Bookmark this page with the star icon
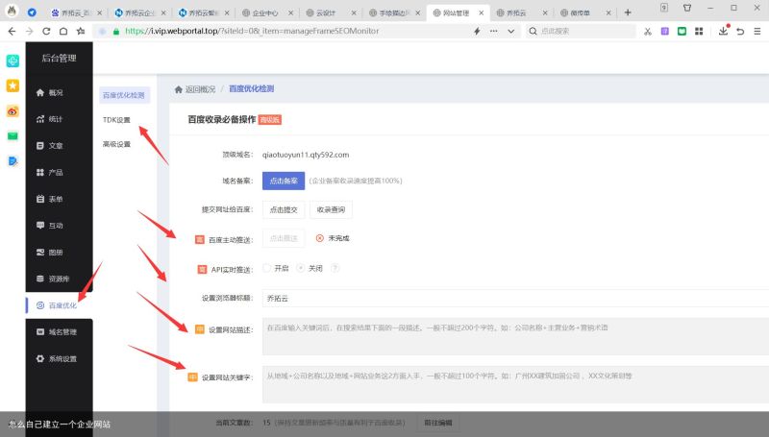The height and width of the screenshot is (437, 769). (x=81, y=31)
